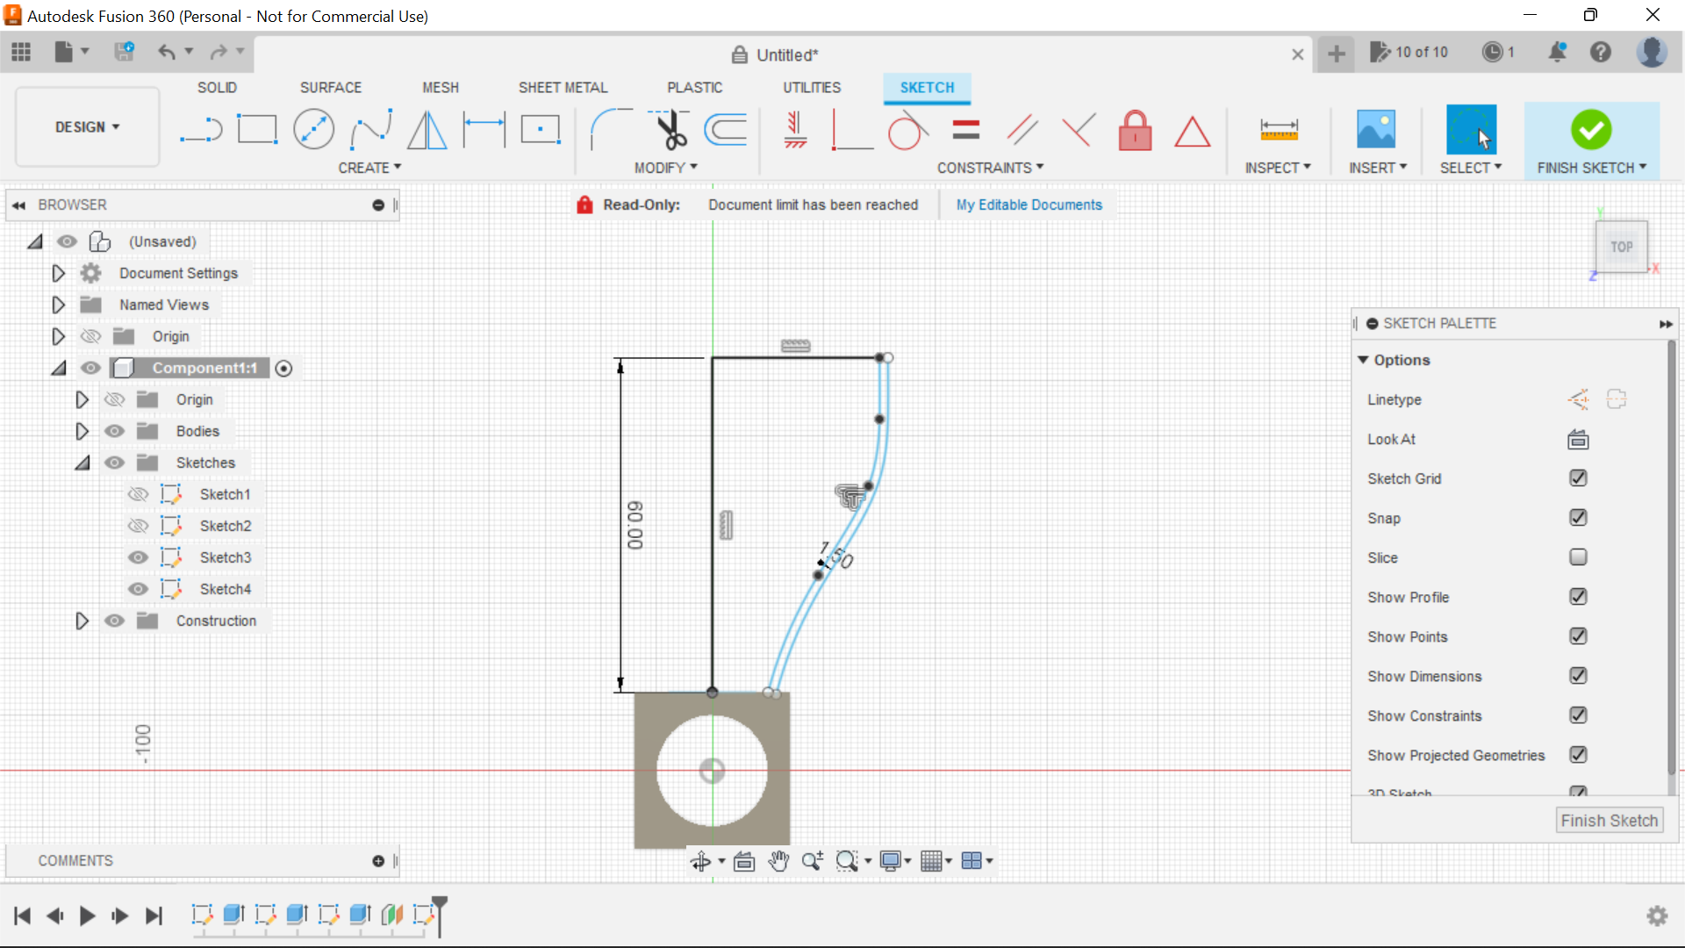The width and height of the screenshot is (1685, 948).
Task: Disable the Show Profile checkbox
Action: click(1578, 597)
